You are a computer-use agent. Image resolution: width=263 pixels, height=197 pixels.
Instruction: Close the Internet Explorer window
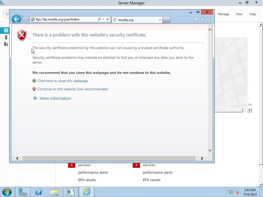tap(207, 12)
